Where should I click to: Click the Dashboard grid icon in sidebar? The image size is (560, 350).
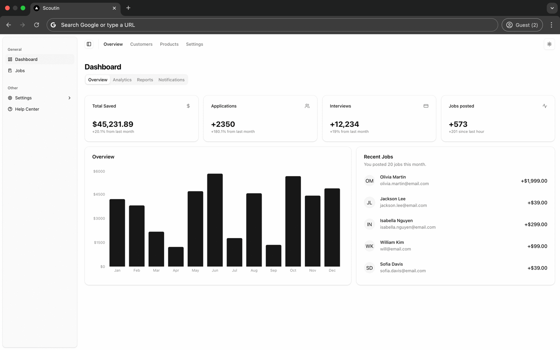coord(10,59)
